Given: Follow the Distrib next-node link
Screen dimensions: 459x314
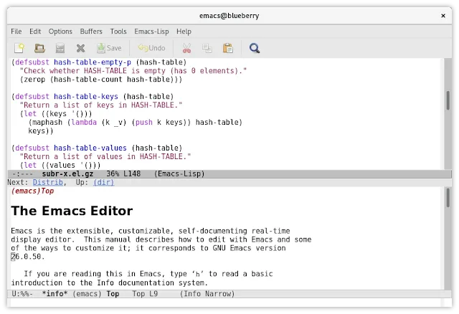Looking at the screenshot, I should point(48,182).
